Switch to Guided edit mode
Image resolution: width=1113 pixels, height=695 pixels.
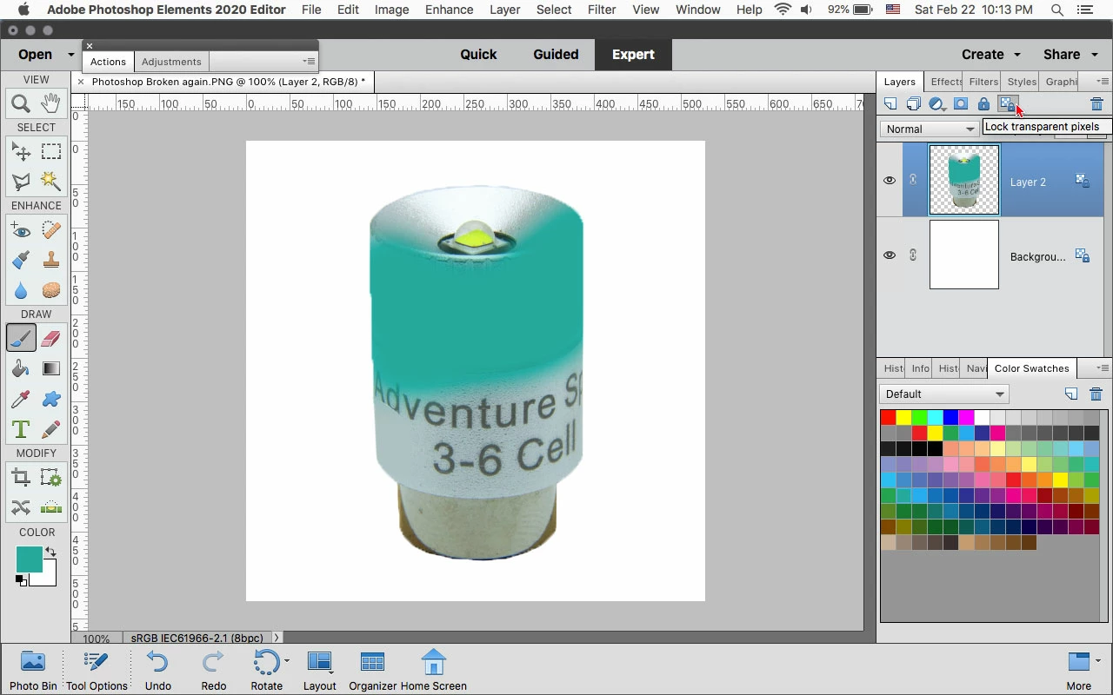tap(556, 54)
